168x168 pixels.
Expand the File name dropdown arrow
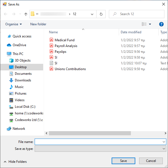[x=164, y=142]
